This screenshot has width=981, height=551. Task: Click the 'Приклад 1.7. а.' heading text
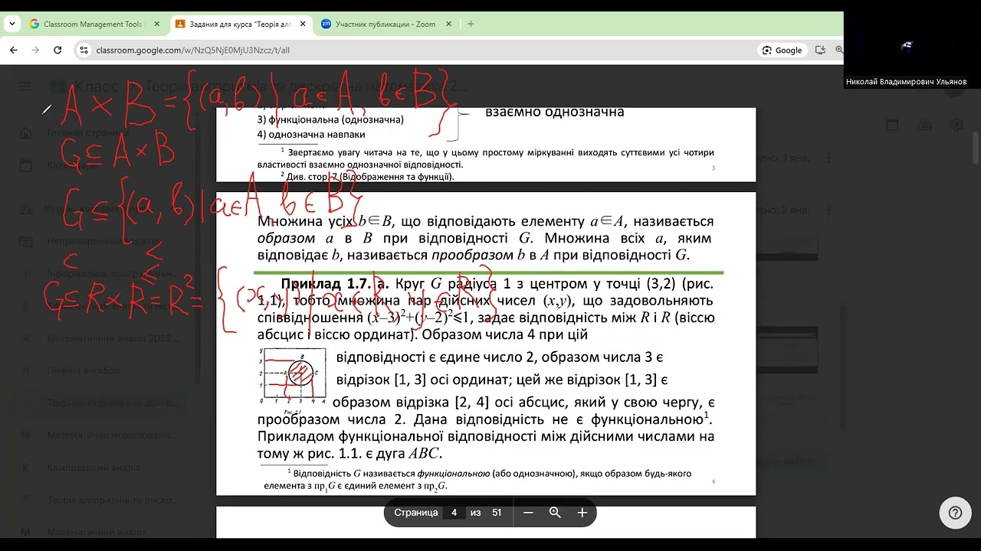pyautogui.click(x=335, y=284)
